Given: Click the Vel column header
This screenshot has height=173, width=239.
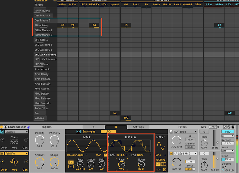Looking at the screenshot, I should (x=126, y=4).
